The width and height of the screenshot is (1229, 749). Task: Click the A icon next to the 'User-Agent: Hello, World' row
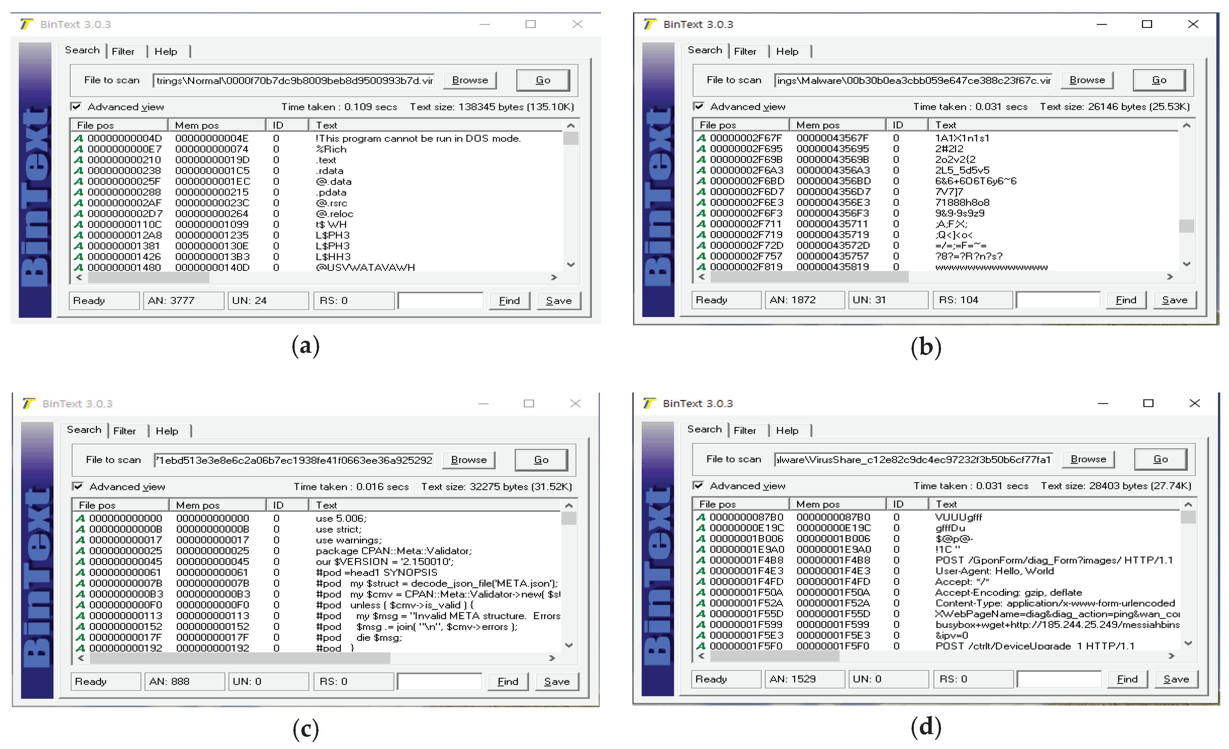click(701, 571)
